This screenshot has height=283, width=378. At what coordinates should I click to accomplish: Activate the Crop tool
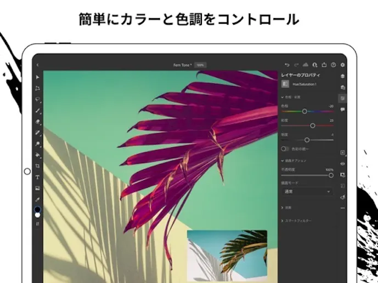pos(38,166)
